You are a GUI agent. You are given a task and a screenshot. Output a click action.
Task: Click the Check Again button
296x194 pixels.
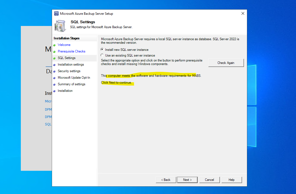pyautogui.click(x=226, y=63)
